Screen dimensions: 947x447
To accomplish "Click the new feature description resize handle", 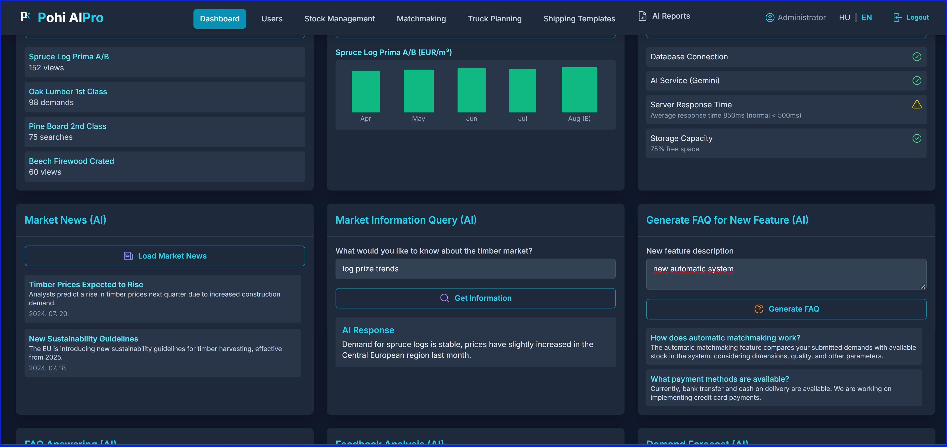I will [923, 287].
